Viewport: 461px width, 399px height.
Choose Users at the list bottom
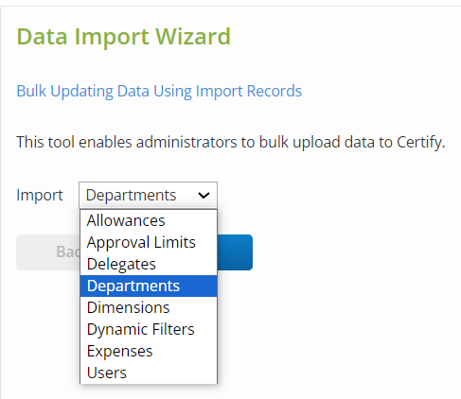click(x=149, y=373)
